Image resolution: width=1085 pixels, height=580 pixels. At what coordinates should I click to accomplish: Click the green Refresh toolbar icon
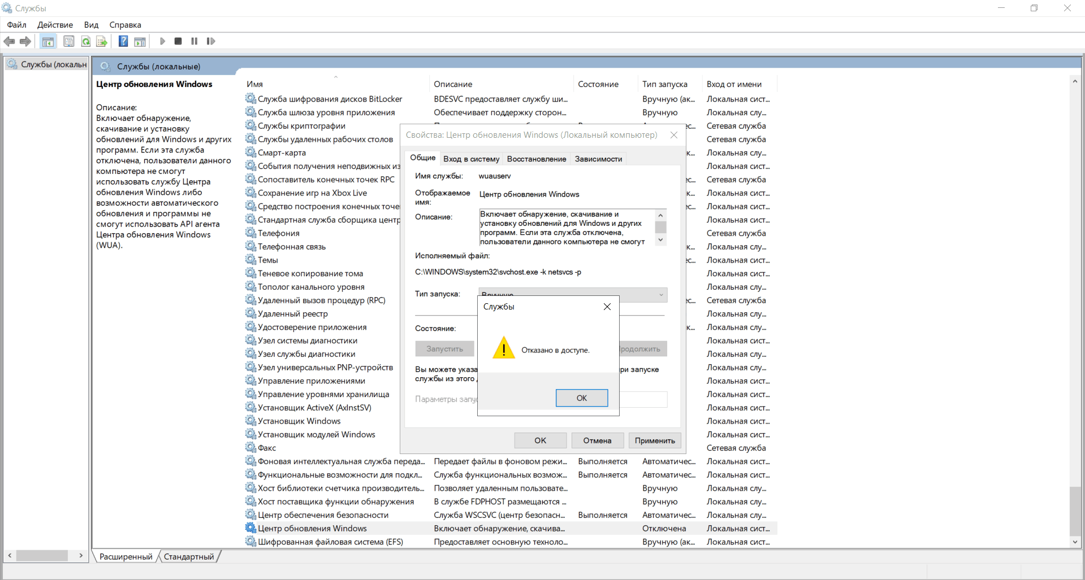[x=85, y=41]
